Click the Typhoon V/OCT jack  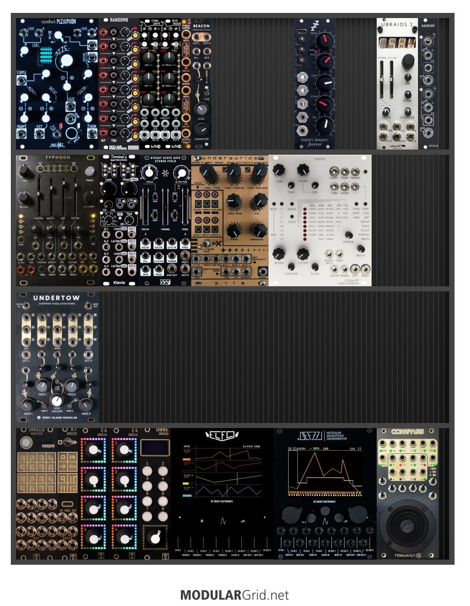[x=52, y=268]
